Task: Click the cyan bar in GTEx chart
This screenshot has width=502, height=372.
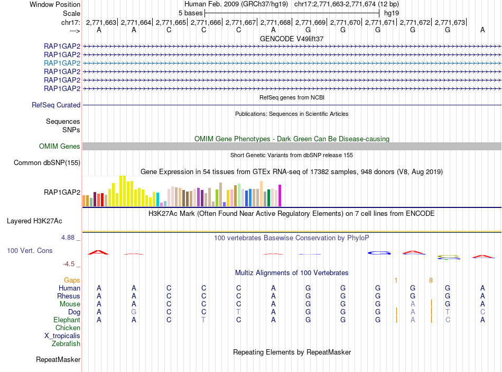Action: click(157, 199)
